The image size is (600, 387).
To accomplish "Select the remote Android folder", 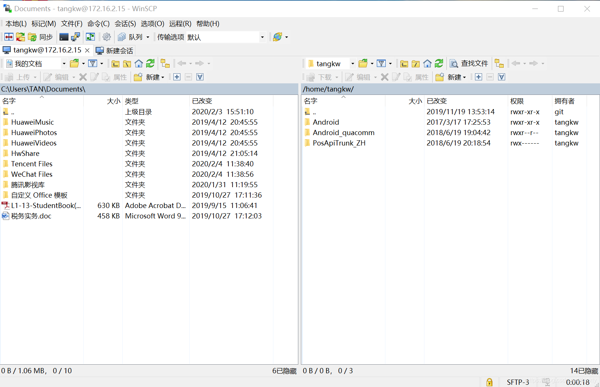I will pyautogui.click(x=326, y=122).
